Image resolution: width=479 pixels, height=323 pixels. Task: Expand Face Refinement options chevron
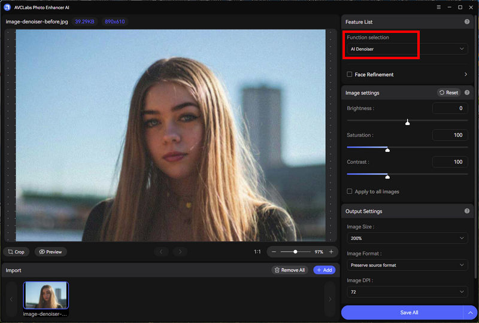466,75
